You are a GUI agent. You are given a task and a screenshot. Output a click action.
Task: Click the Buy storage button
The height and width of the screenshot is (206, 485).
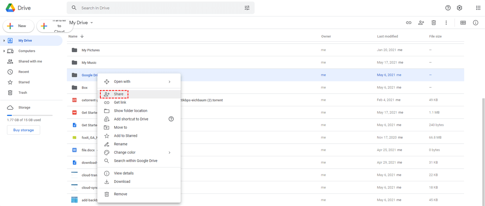click(x=24, y=130)
